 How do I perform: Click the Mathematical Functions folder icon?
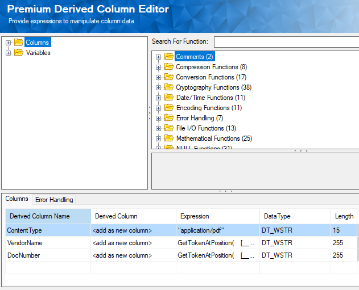(x=169, y=138)
